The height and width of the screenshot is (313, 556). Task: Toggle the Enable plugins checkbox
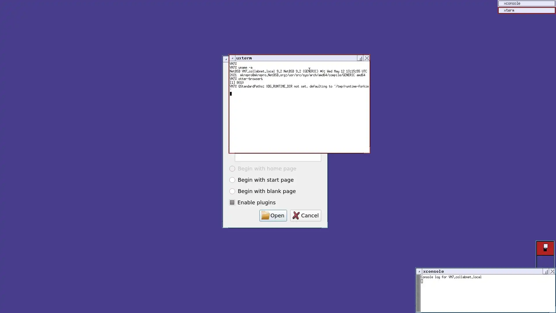click(232, 203)
